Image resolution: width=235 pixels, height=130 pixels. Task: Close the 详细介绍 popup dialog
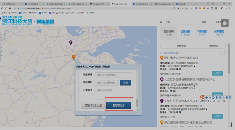click(139, 66)
